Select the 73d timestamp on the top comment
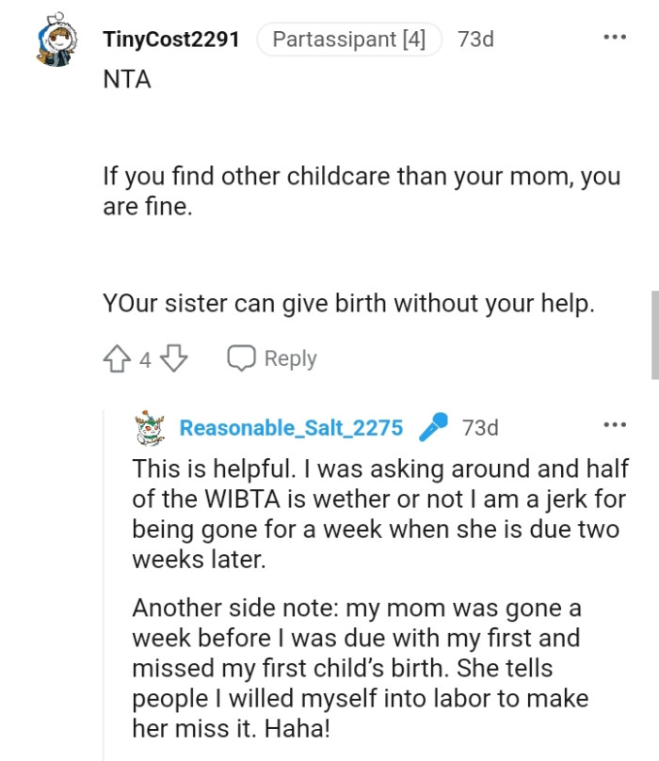This screenshot has height=761, width=659. point(474,40)
